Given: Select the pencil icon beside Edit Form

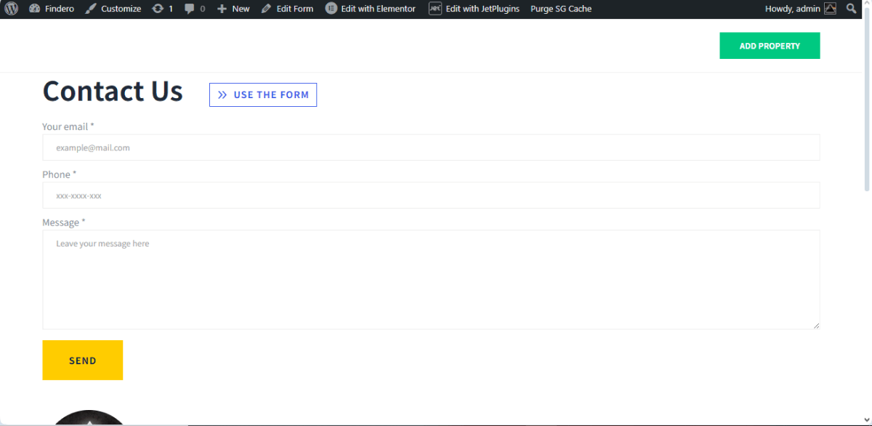Looking at the screenshot, I should 266,9.
